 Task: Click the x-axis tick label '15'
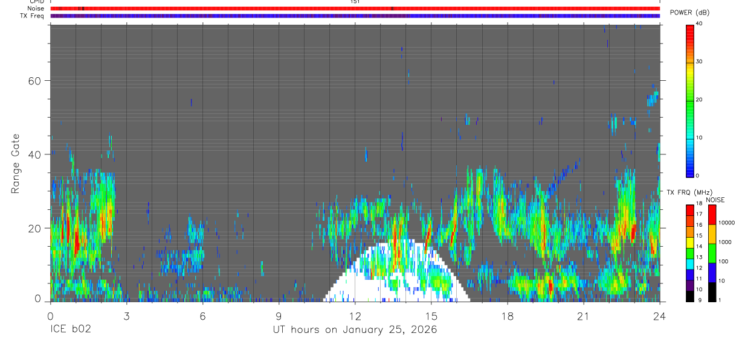click(431, 316)
